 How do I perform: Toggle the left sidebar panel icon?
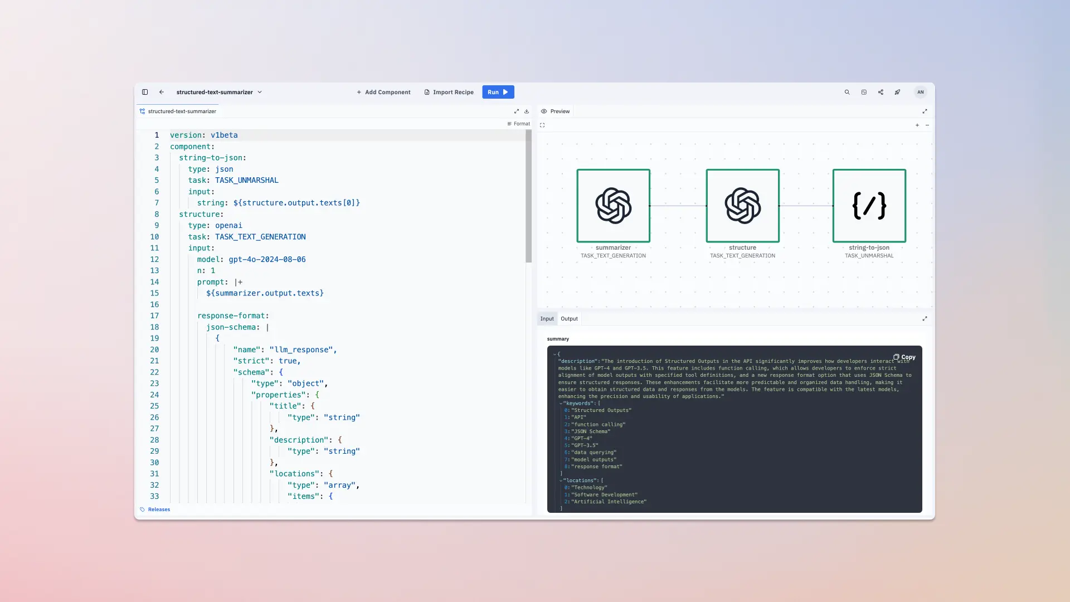point(145,92)
